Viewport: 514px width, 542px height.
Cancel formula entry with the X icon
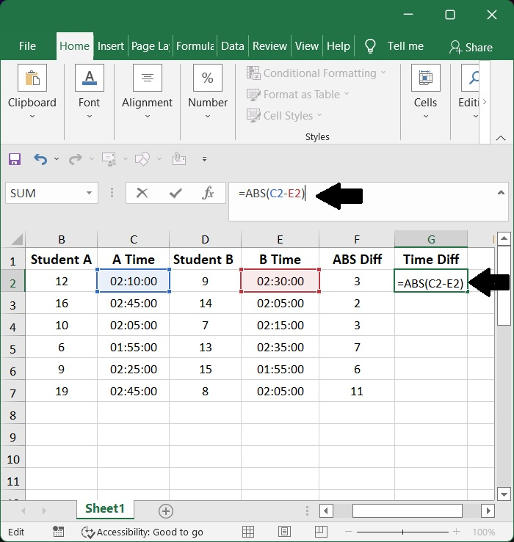click(142, 193)
